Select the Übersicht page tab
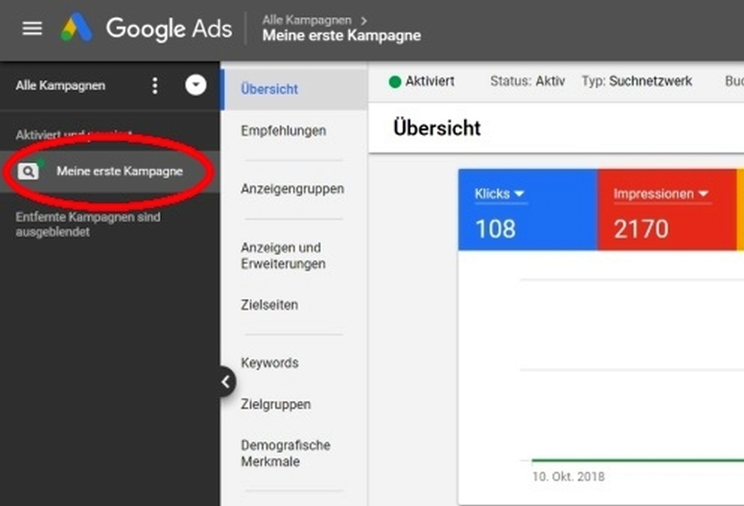744x506 pixels. click(294, 89)
